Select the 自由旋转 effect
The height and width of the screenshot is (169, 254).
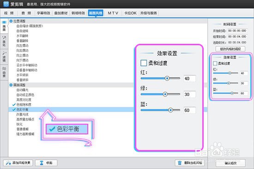tap(22, 31)
